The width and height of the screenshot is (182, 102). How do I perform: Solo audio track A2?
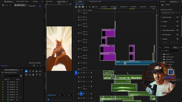click(89, 77)
